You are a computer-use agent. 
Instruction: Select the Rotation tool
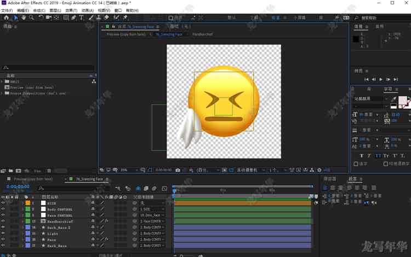[x=41, y=17]
